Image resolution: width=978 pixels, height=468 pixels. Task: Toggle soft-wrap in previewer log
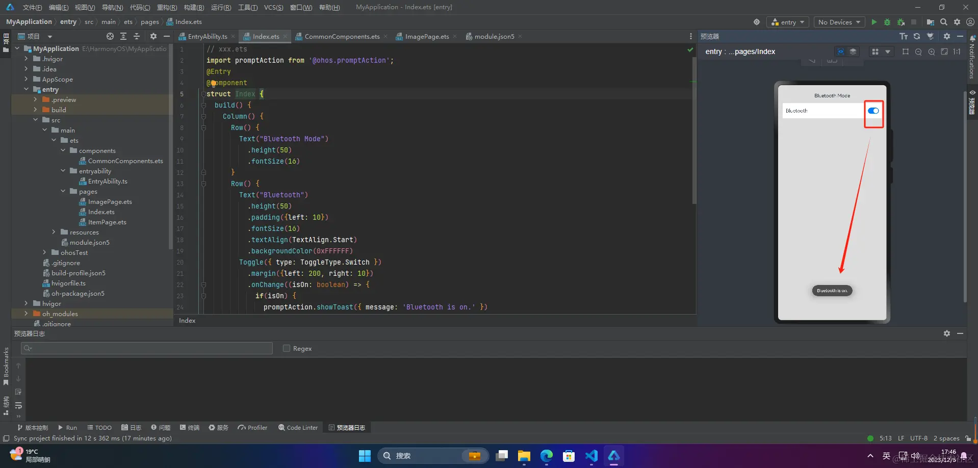[18, 405]
